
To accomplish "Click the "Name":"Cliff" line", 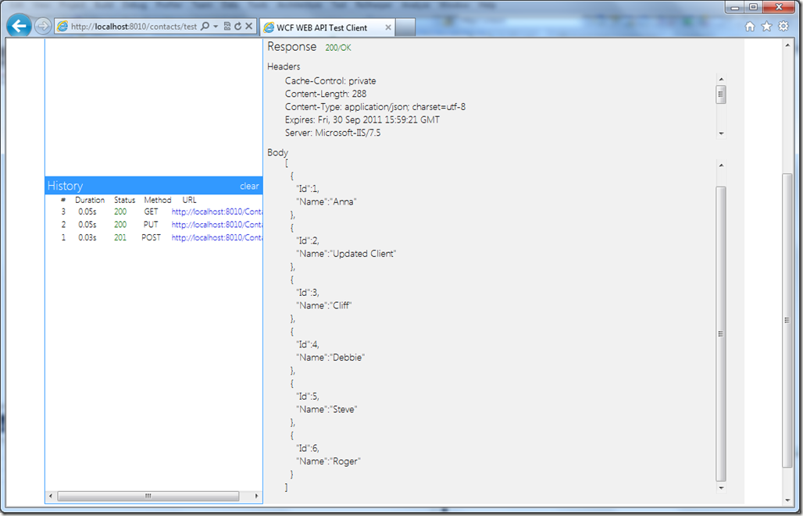I will (324, 305).
